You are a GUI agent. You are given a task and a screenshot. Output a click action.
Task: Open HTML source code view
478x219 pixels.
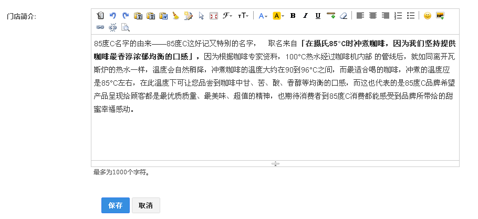coord(100,16)
